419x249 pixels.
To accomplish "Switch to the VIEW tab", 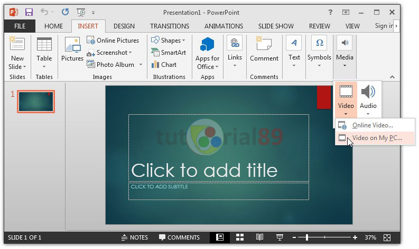I will point(352,26).
